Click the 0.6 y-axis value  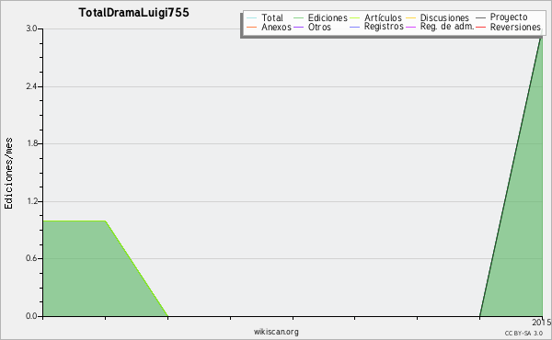(x=31, y=258)
